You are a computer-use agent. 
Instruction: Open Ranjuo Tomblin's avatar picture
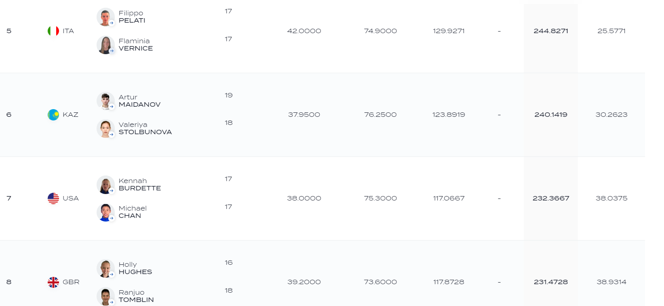tap(105, 296)
